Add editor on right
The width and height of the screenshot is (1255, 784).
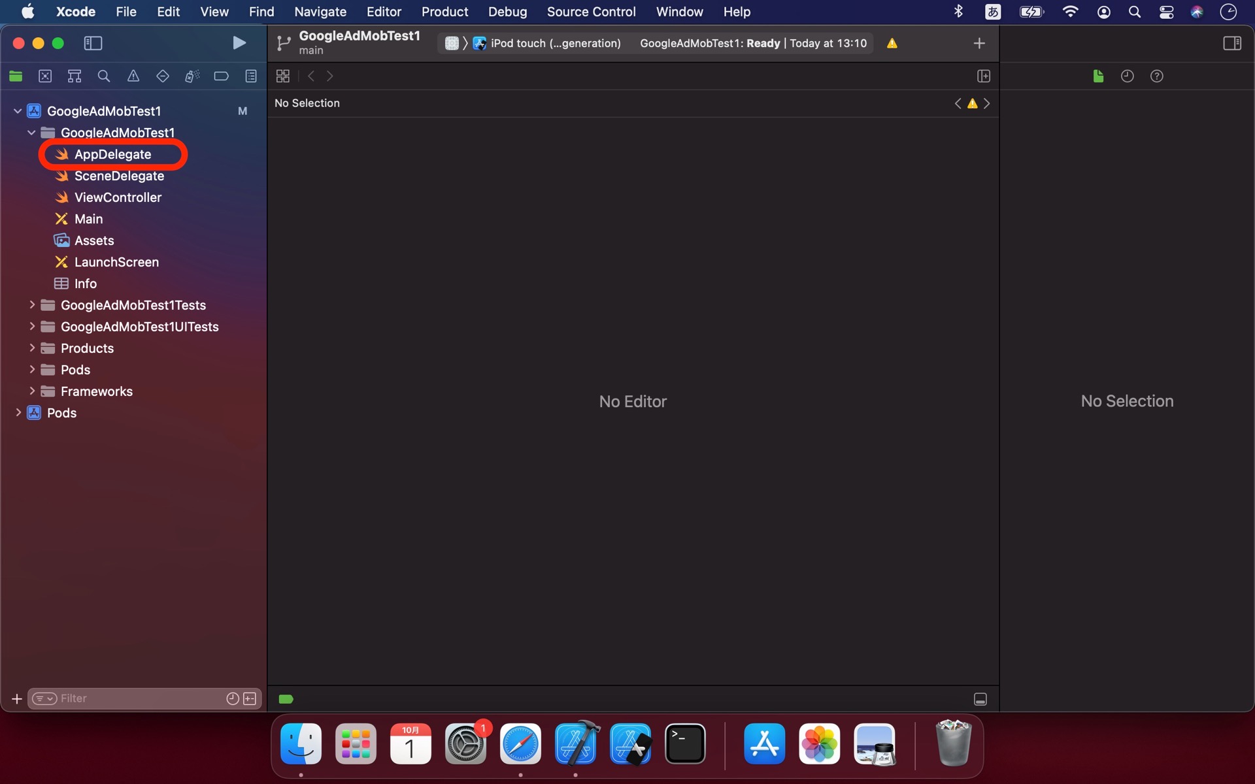pos(984,76)
